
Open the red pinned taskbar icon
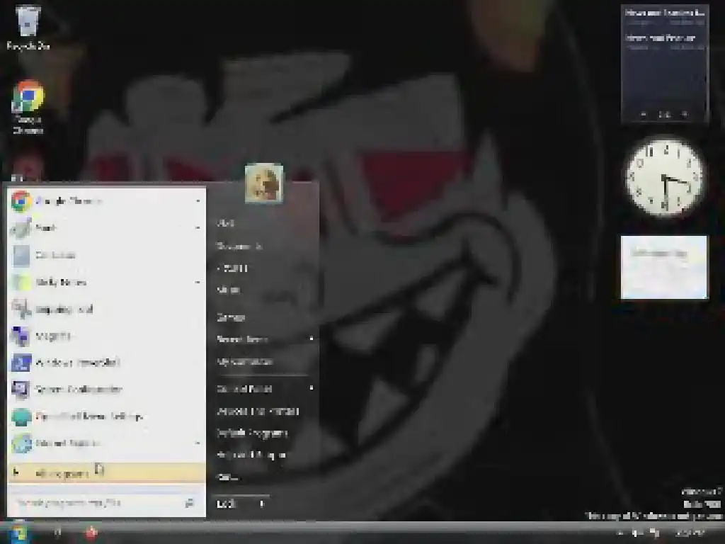pos(91,533)
